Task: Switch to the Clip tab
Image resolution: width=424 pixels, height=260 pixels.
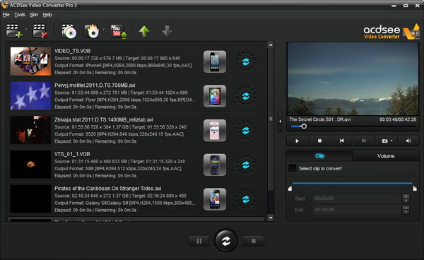Action: pos(319,156)
